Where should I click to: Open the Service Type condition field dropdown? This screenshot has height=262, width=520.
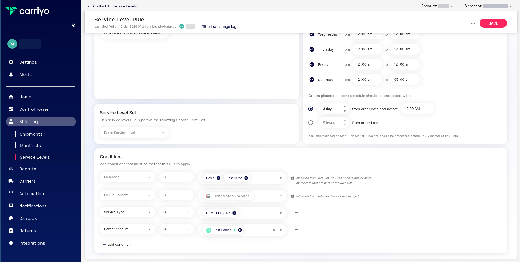pos(127,212)
